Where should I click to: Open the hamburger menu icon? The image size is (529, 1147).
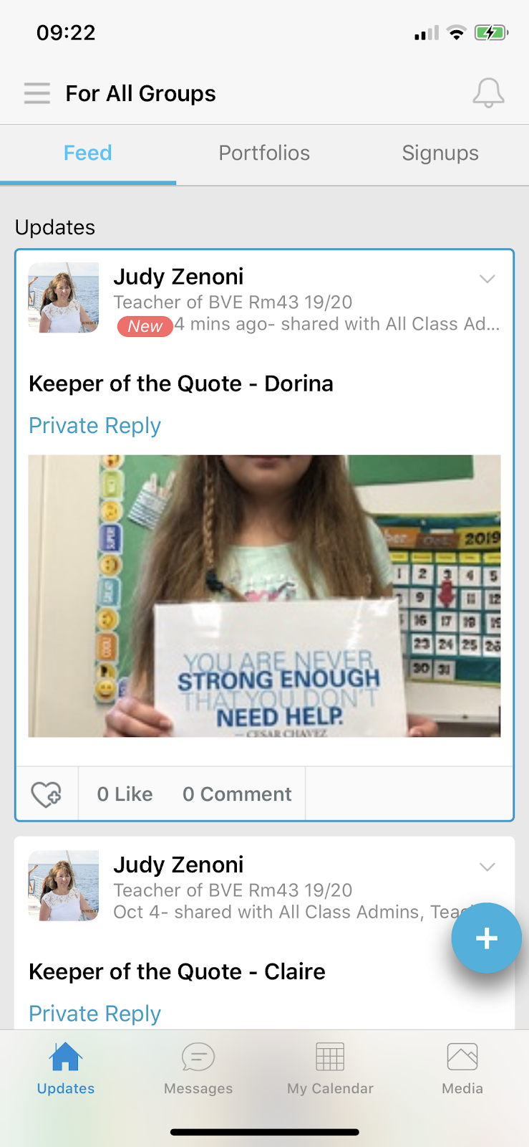[37, 93]
